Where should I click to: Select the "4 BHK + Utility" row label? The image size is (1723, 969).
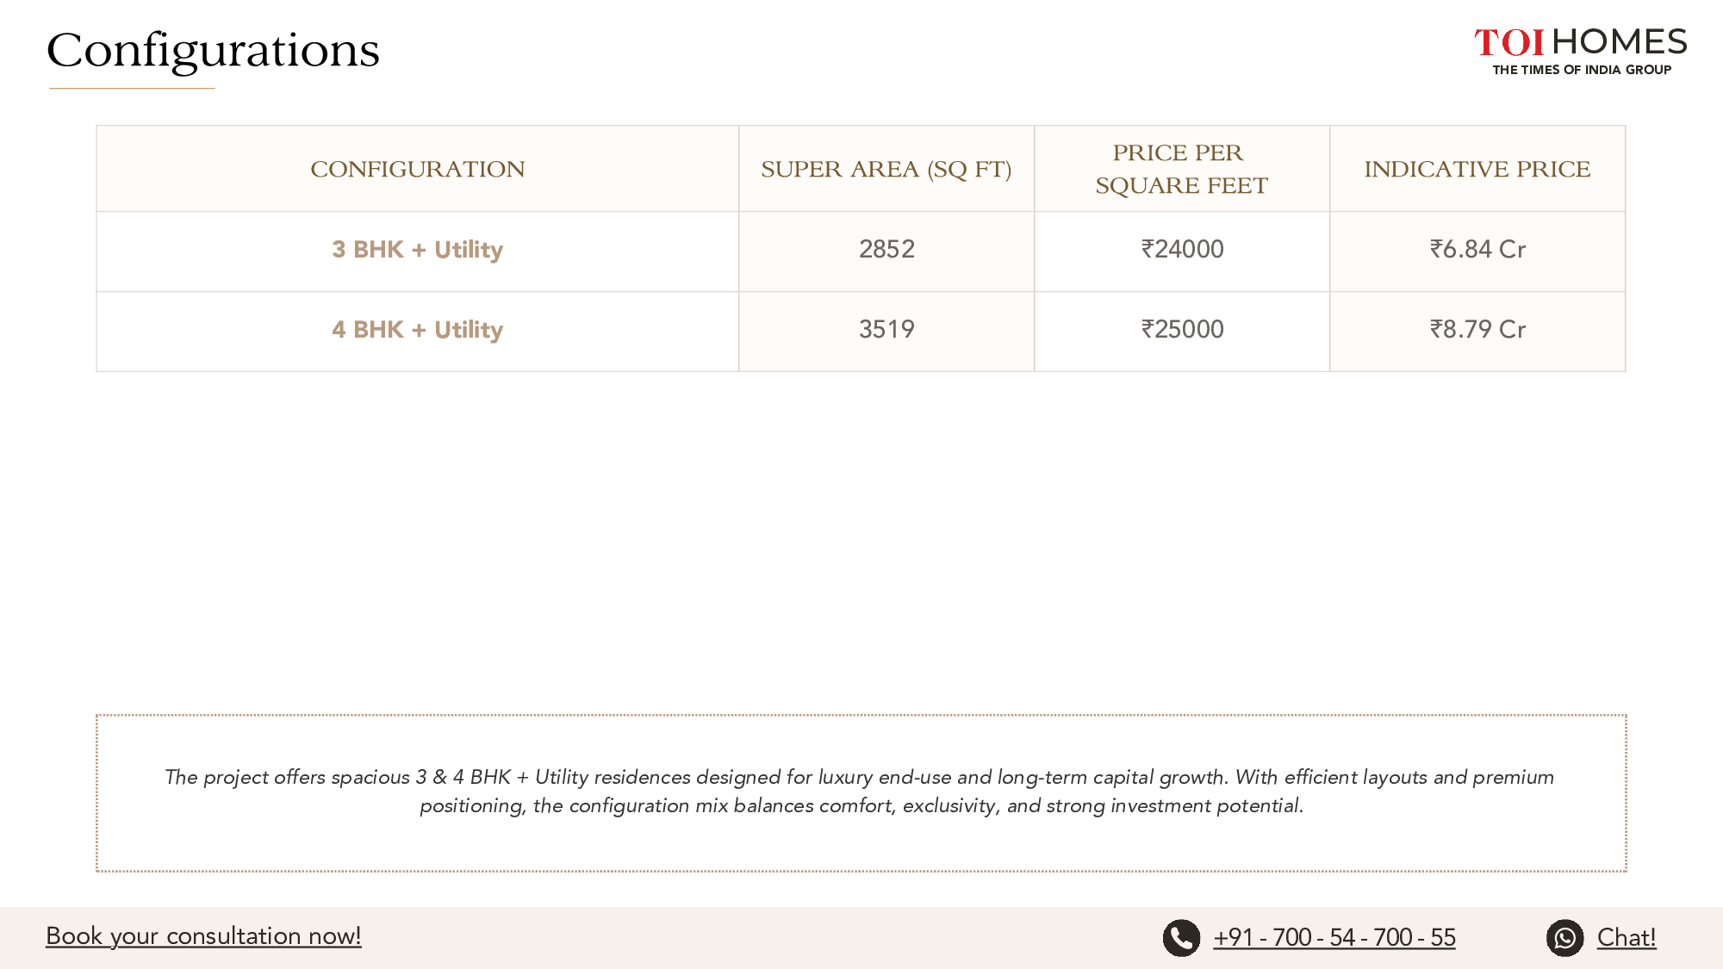pos(418,330)
